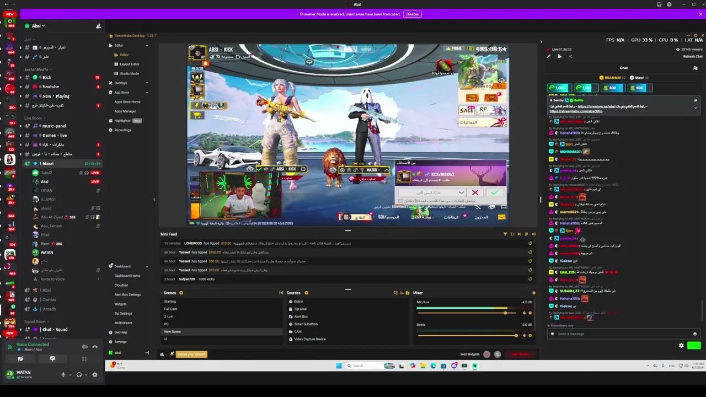
Task: Click Refresh Chat in chat panel
Action: pyautogui.click(x=693, y=56)
